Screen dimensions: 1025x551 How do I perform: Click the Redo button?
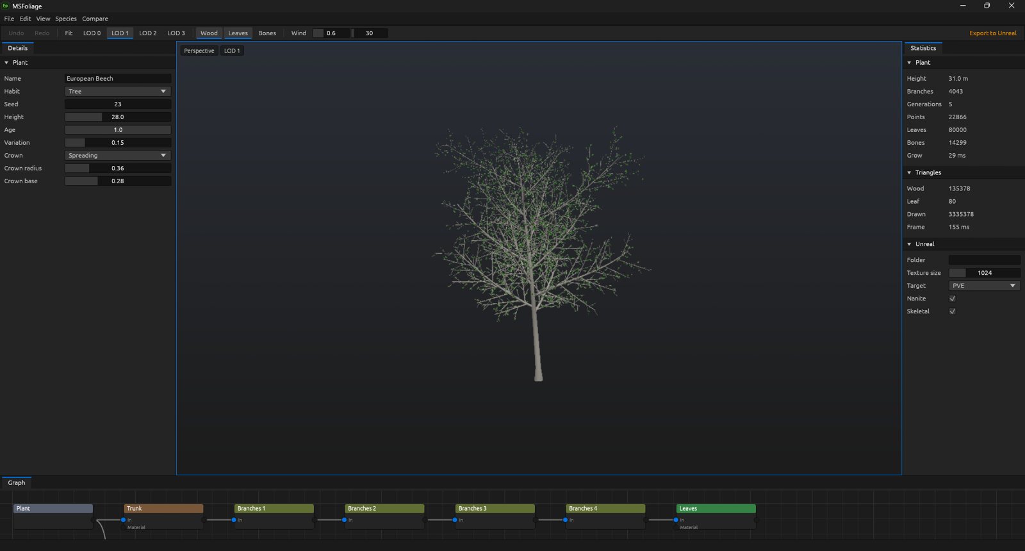(42, 33)
